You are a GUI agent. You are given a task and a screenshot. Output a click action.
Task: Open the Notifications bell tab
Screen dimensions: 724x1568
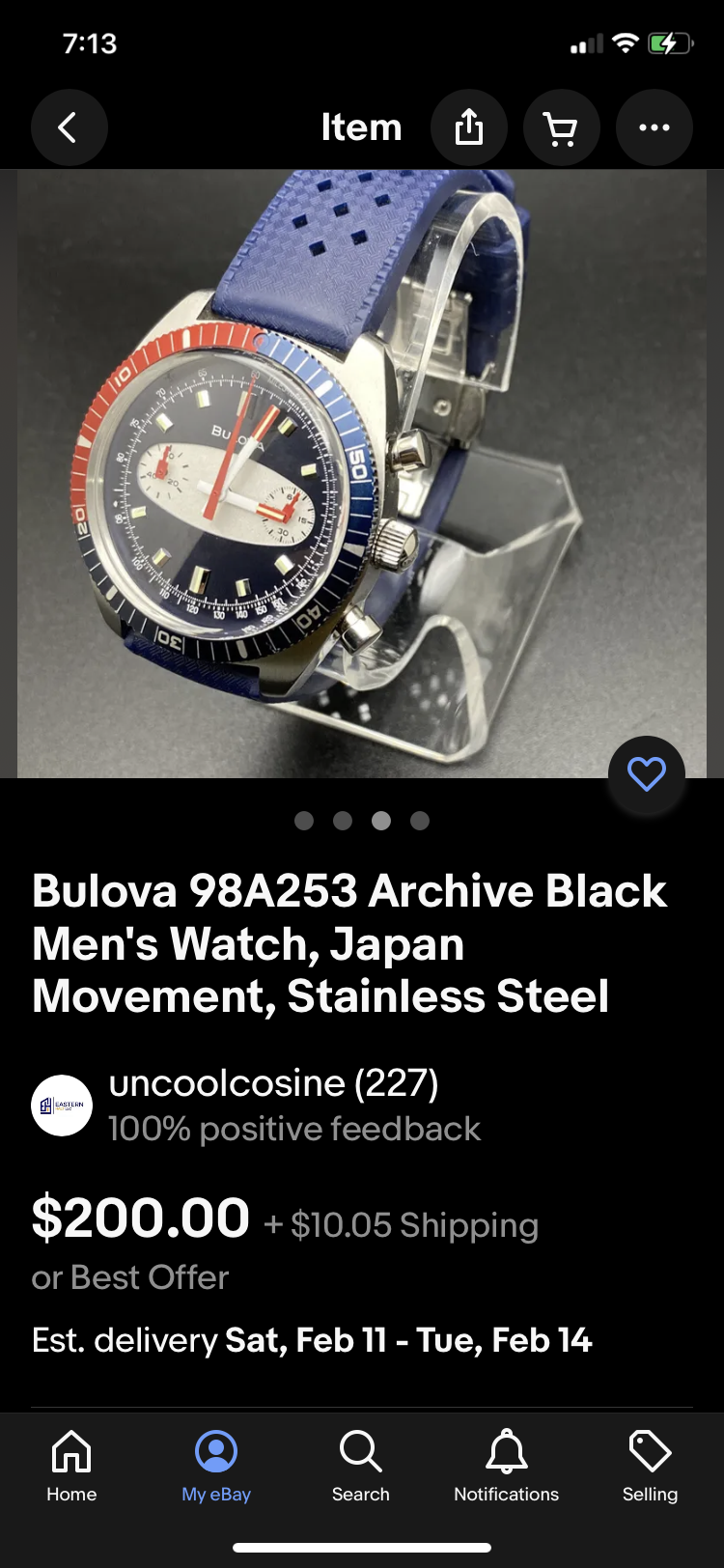pos(506,1466)
